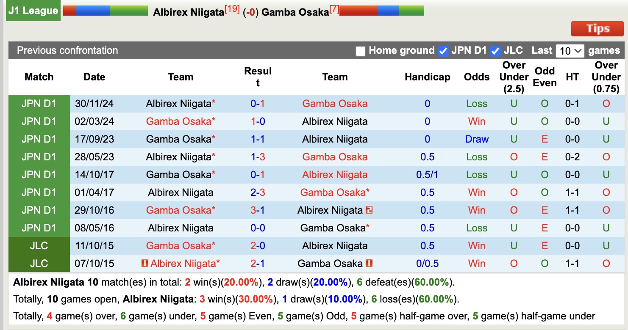Click the Draw odds cell on the 17/09/23 row
628x330 pixels.
[476, 139]
